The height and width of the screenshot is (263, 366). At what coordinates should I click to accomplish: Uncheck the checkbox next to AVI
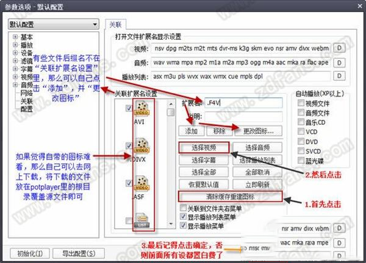point(128,108)
